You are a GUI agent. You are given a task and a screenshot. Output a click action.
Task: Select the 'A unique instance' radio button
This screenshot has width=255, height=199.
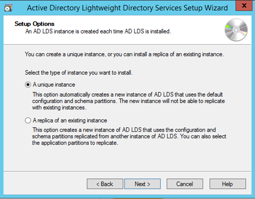28,85
